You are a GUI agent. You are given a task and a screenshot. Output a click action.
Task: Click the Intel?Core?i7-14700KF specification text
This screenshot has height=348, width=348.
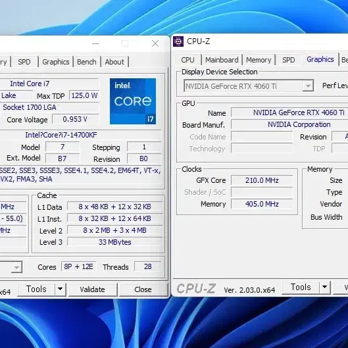[x=61, y=135]
